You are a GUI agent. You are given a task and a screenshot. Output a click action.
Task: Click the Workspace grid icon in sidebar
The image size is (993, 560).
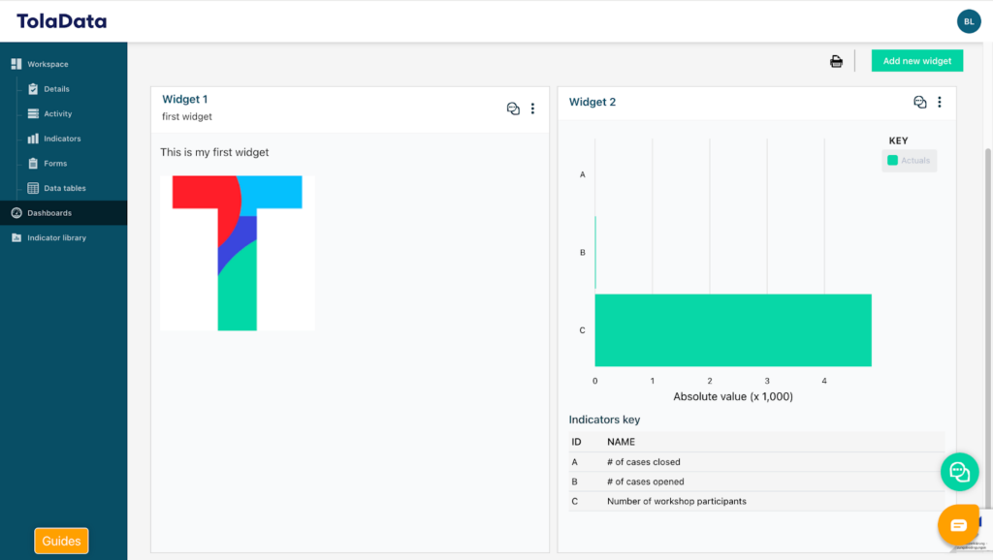coord(16,64)
